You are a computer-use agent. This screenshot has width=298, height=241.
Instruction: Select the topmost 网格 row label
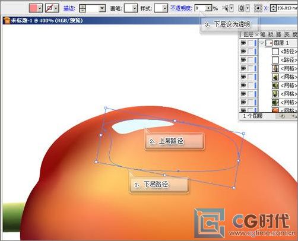(289, 68)
